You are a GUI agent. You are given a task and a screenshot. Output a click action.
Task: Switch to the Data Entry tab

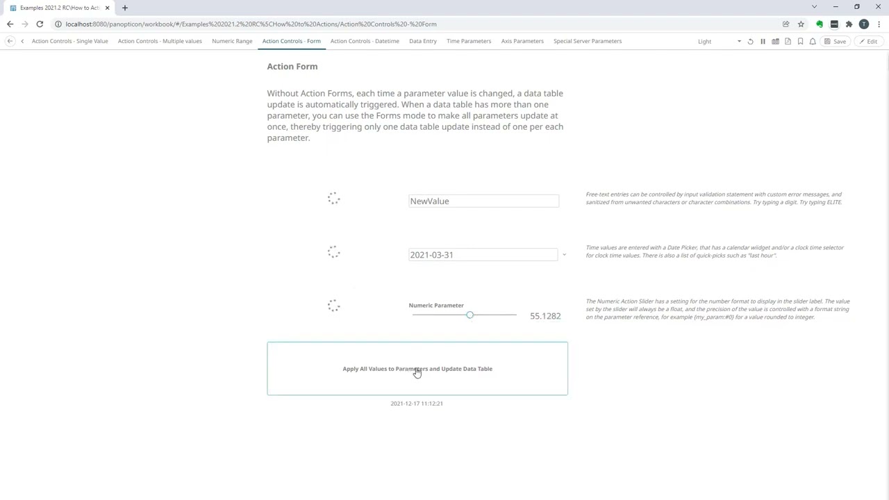[x=423, y=41]
